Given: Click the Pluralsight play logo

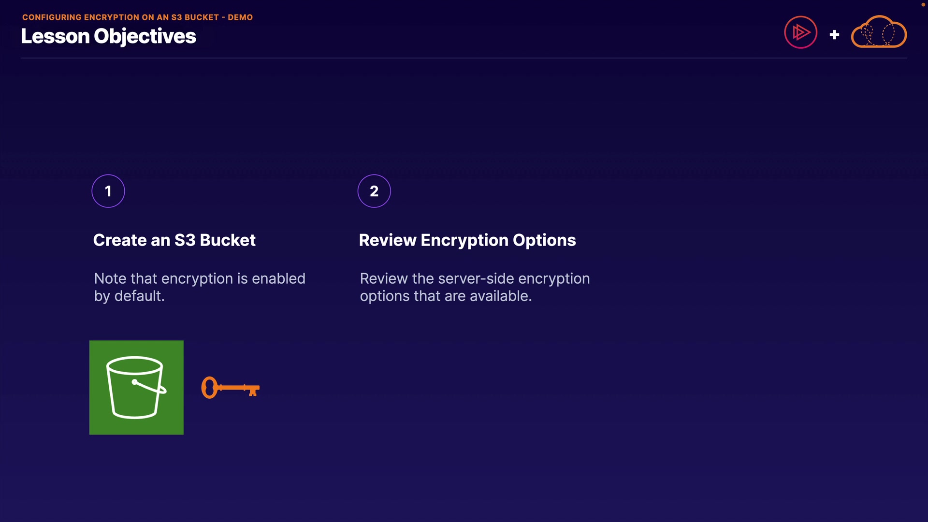Looking at the screenshot, I should (800, 32).
